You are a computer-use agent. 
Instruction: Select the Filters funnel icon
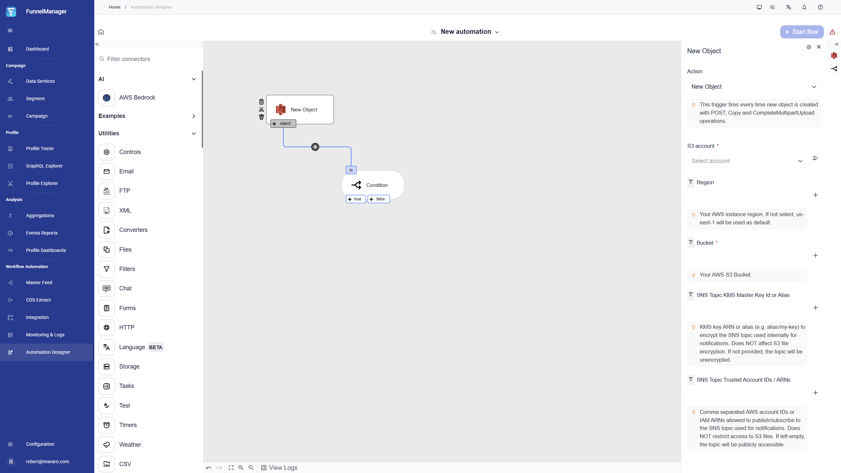tap(106, 269)
